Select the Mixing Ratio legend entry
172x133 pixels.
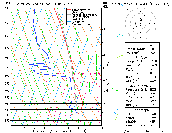(x=78, y=24)
